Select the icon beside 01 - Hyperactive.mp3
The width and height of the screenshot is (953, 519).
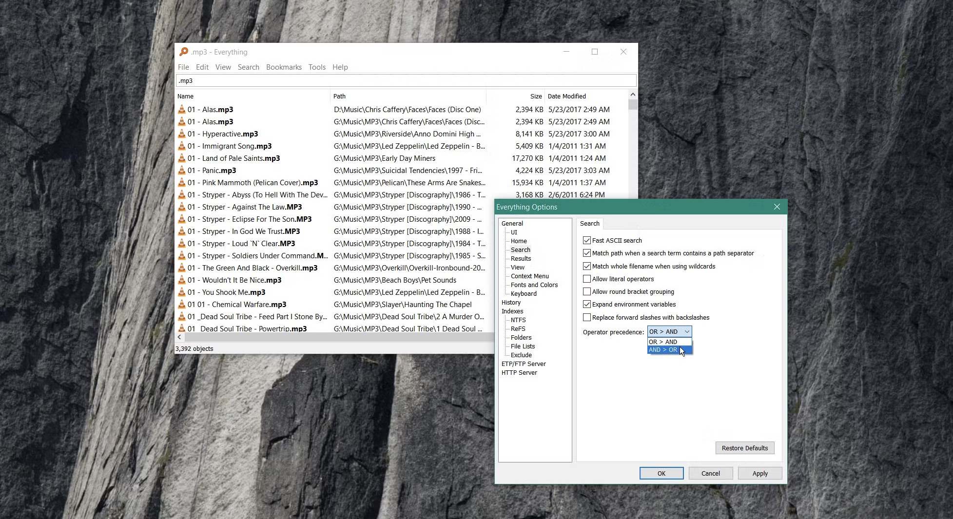pyautogui.click(x=181, y=134)
